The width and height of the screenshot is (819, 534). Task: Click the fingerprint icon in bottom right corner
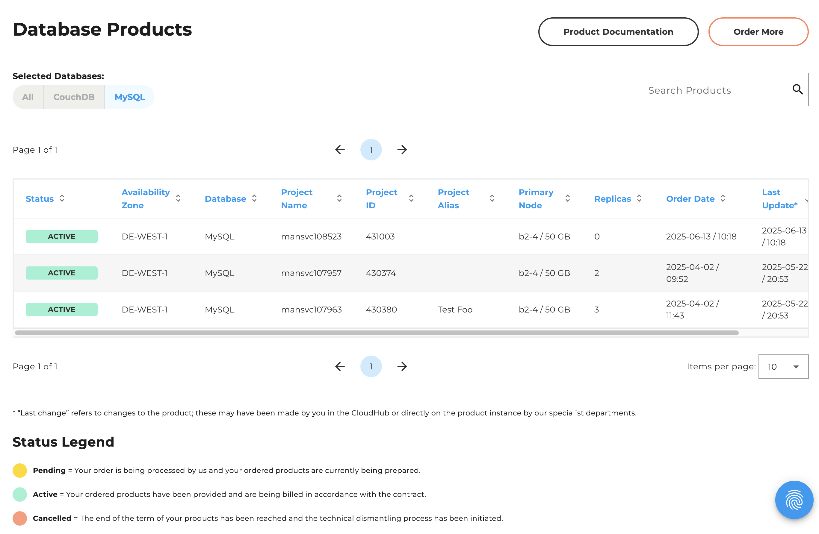(794, 500)
